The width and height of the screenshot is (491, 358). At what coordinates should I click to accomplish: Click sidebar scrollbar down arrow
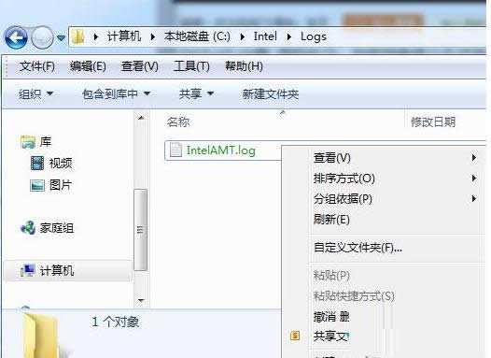pyautogui.click(x=141, y=301)
